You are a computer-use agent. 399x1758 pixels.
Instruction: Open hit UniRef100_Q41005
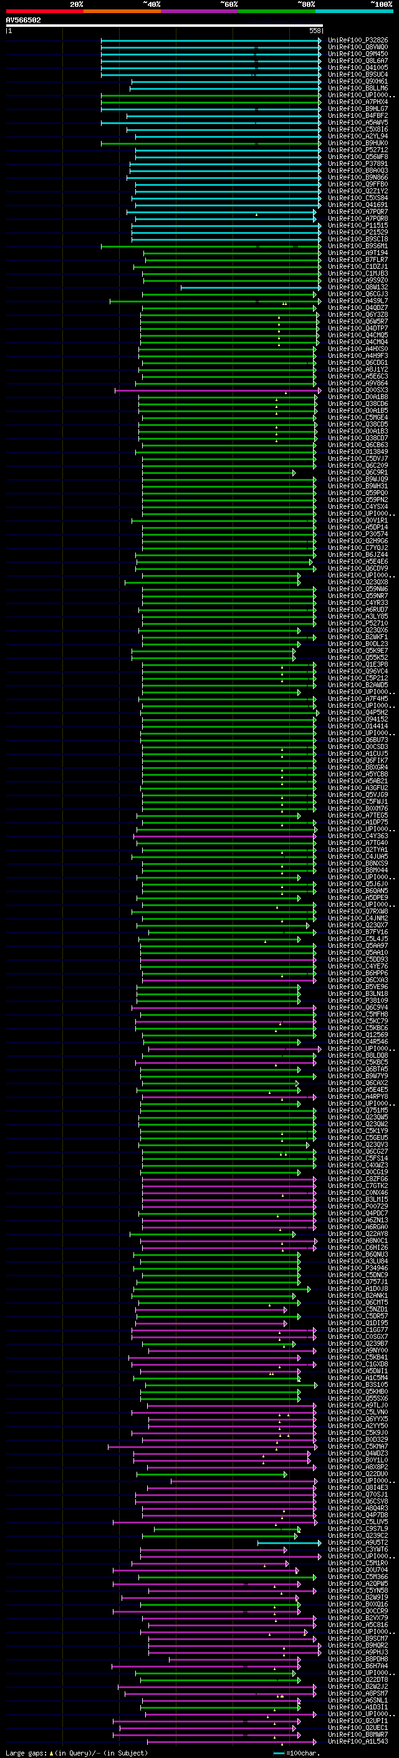pos(357,67)
